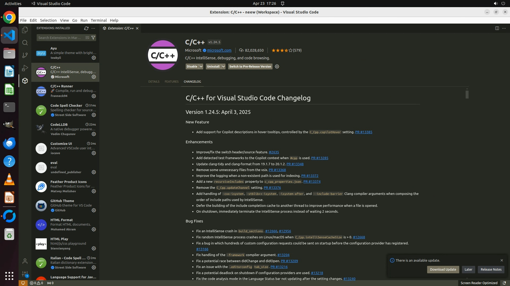Open the Disable button dropdown arrow

pos(201,66)
